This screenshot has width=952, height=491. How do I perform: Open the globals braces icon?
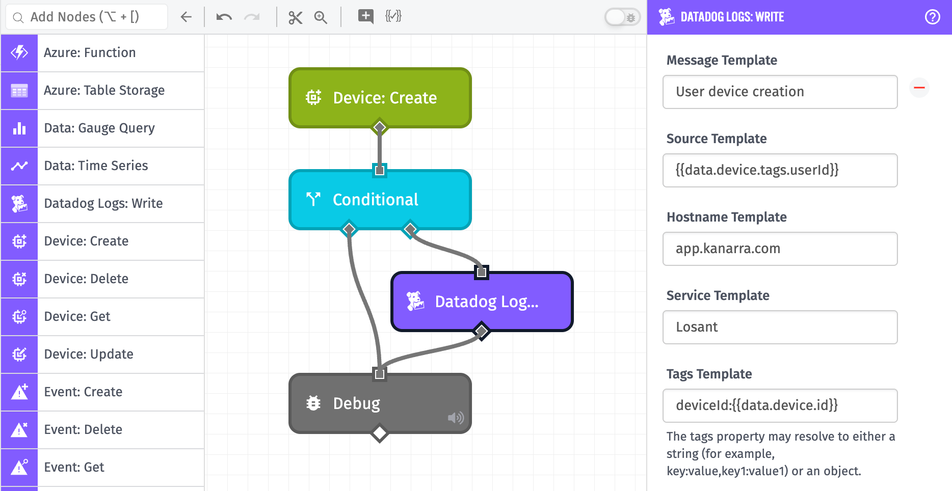(x=393, y=16)
